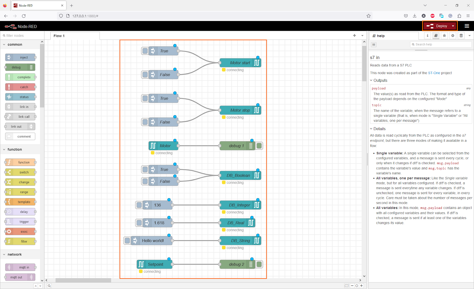Open the ST-One project link
474x289 pixels.
click(434, 73)
